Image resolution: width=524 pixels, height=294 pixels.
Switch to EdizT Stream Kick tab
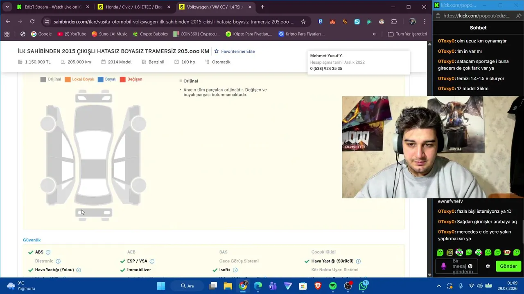click(x=52, y=7)
